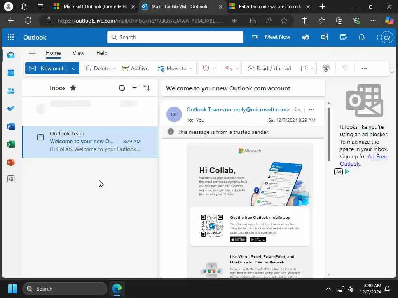Click the Read / Unread button
The height and width of the screenshot is (298, 398).
(269, 68)
